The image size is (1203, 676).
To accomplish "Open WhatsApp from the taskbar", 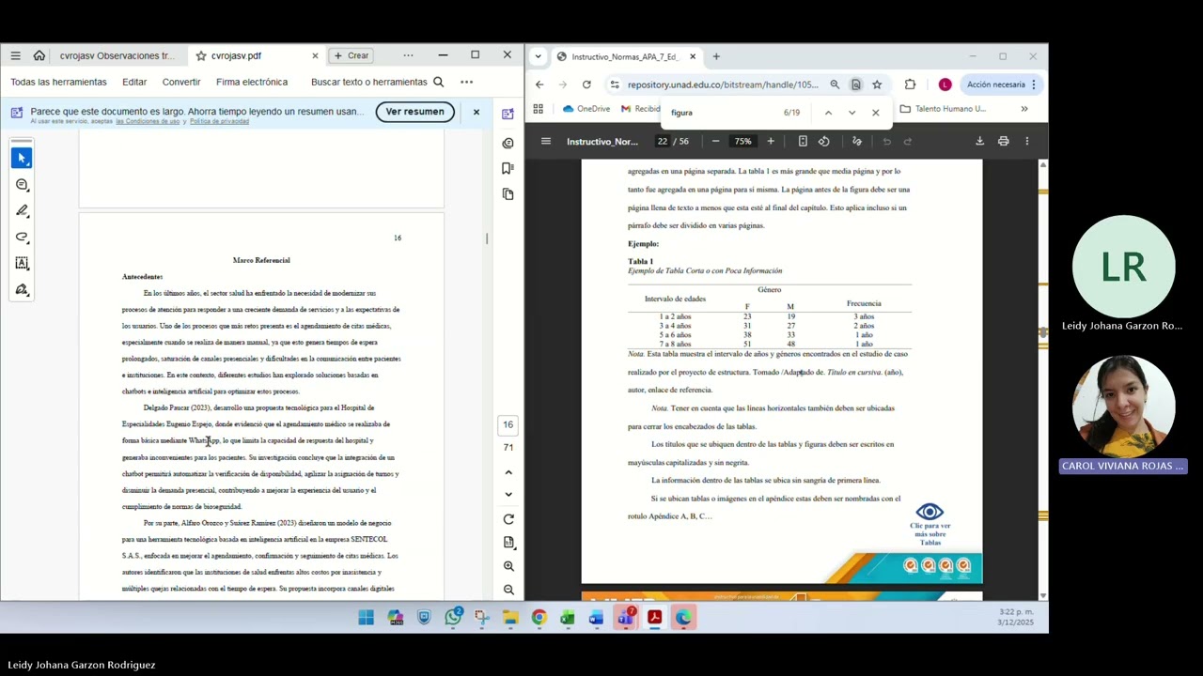I will pyautogui.click(x=453, y=617).
